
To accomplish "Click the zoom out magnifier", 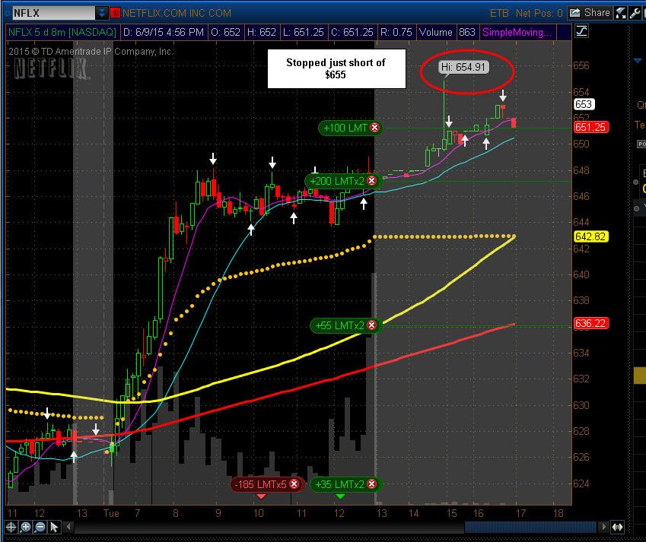I will click(40, 528).
